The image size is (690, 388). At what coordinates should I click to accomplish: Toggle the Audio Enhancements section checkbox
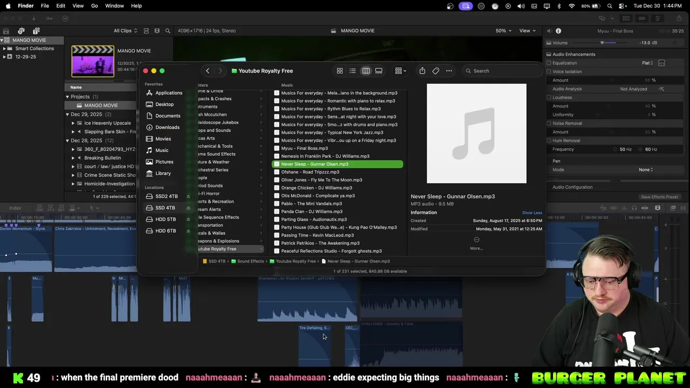click(x=549, y=54)
